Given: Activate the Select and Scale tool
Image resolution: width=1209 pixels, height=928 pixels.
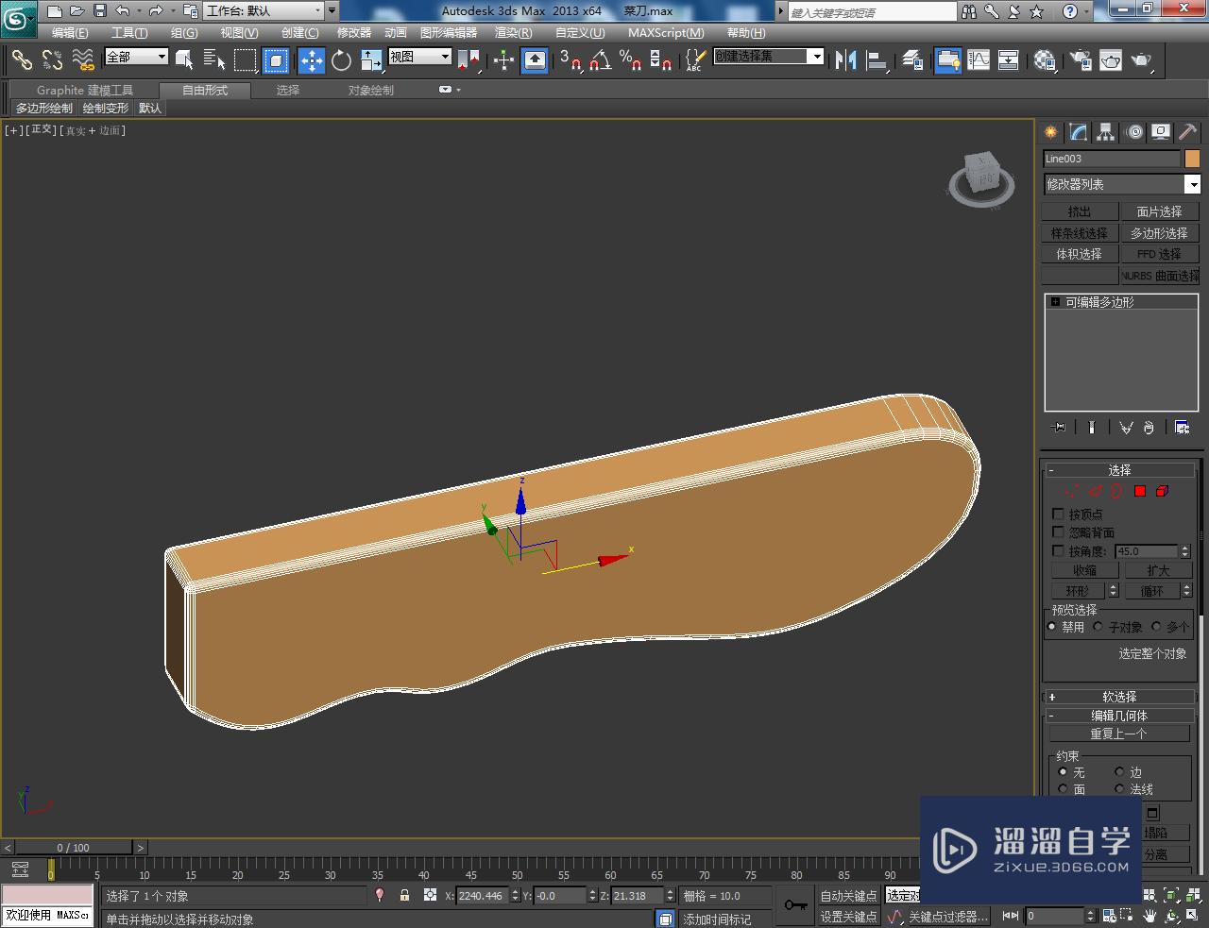Looking at the screenshot, I should click(371, 60).
